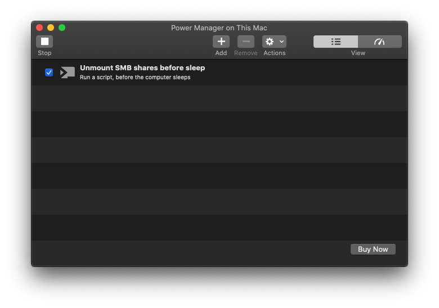Minimize window with yellow button
This screenshot has height=308, width=439.
51,28
